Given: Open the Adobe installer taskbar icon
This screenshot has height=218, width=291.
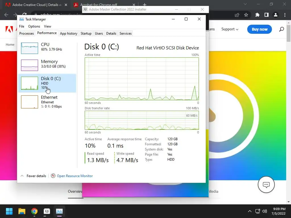Looking at the screenshot, I should pyautogui.click(x=47, y=211).
